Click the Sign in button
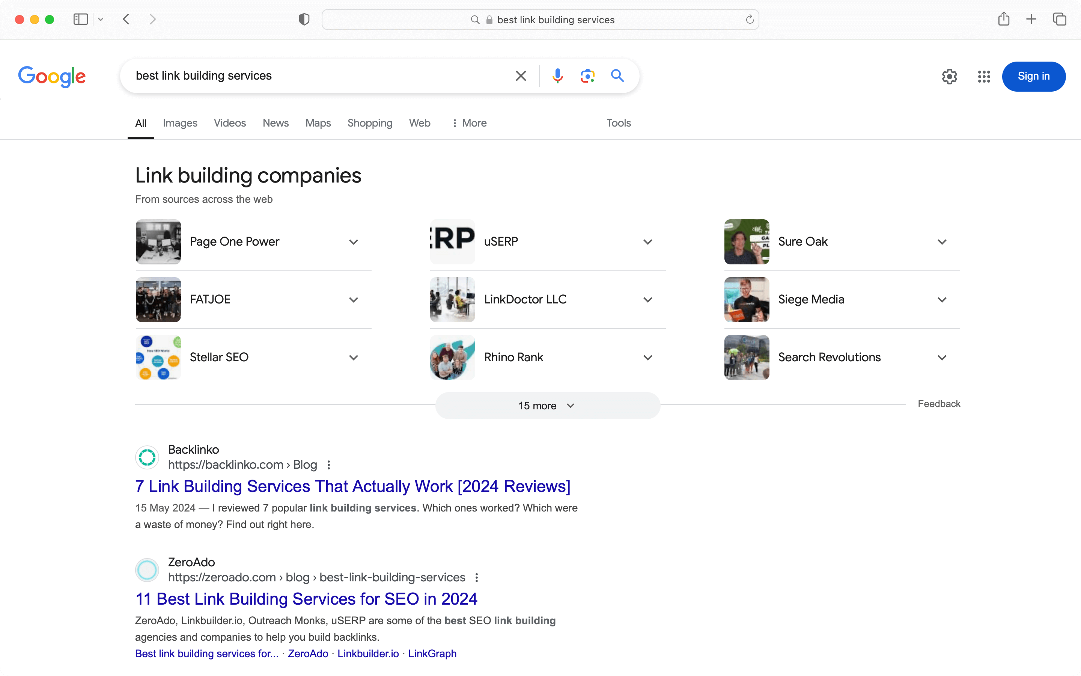This screenshot has width=1081, height=676. point(1034,77)
